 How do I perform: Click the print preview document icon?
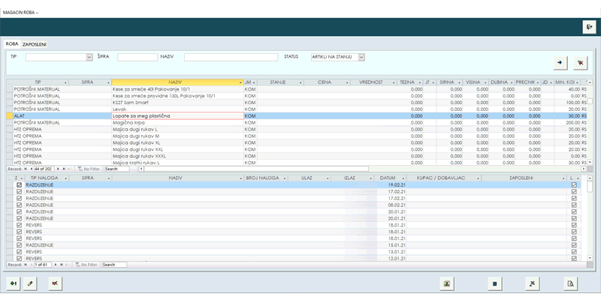(570, 283)
